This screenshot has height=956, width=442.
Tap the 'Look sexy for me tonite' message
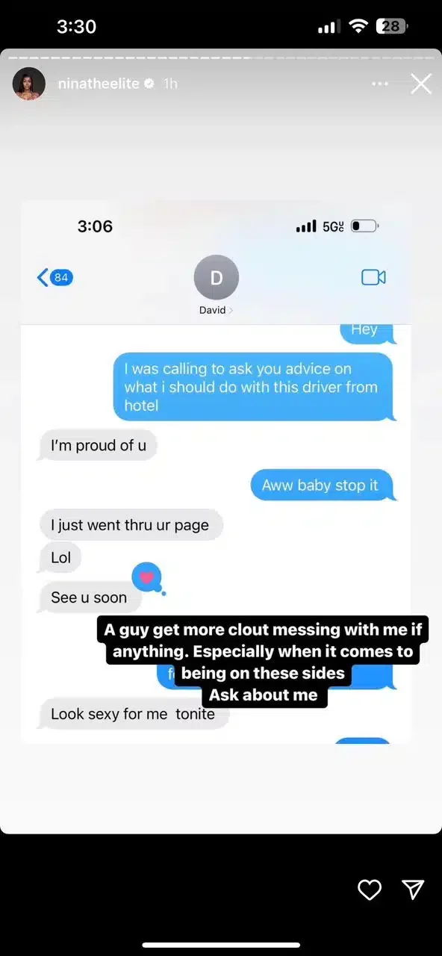click(x=133, y=714)
